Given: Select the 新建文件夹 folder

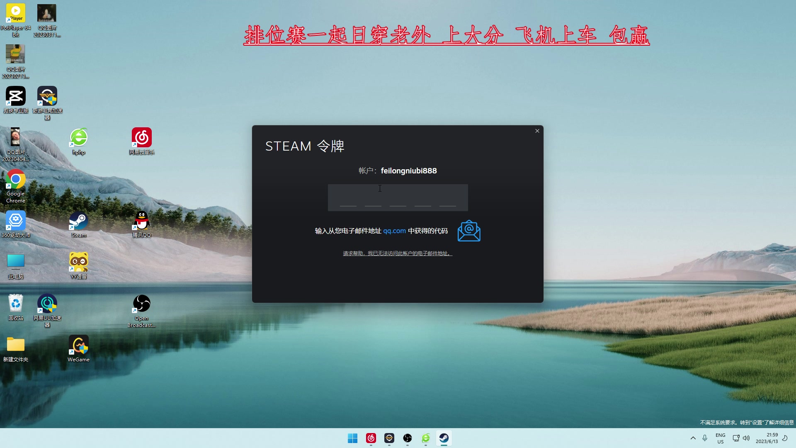Looking at the screenshot, I should click(x=16, y=348).
